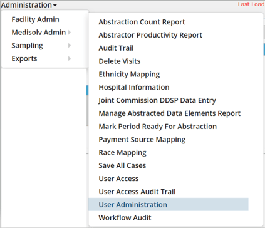This screenshot has height=228, width=265.
Task: Choose Mark Period Ready For Abstraction
Action: 158,127
